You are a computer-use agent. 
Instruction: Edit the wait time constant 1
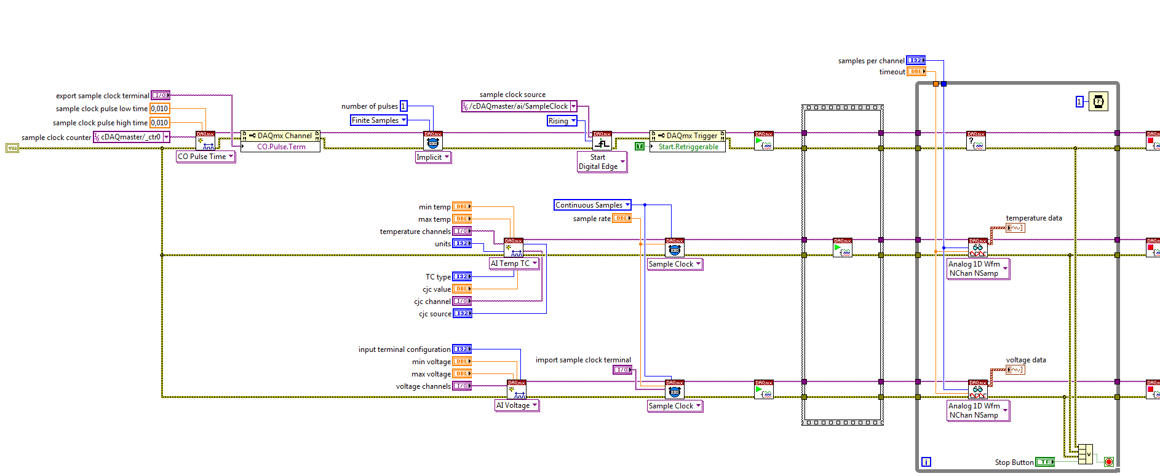click(x=1079, y=102)
